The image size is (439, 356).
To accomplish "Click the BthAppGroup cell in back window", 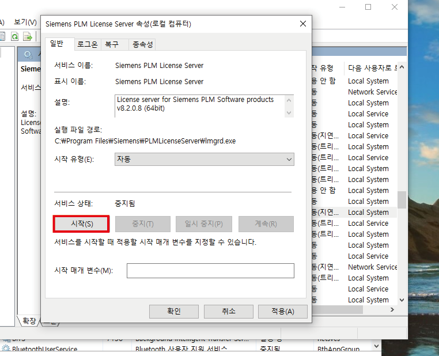I will pos(338,349).
